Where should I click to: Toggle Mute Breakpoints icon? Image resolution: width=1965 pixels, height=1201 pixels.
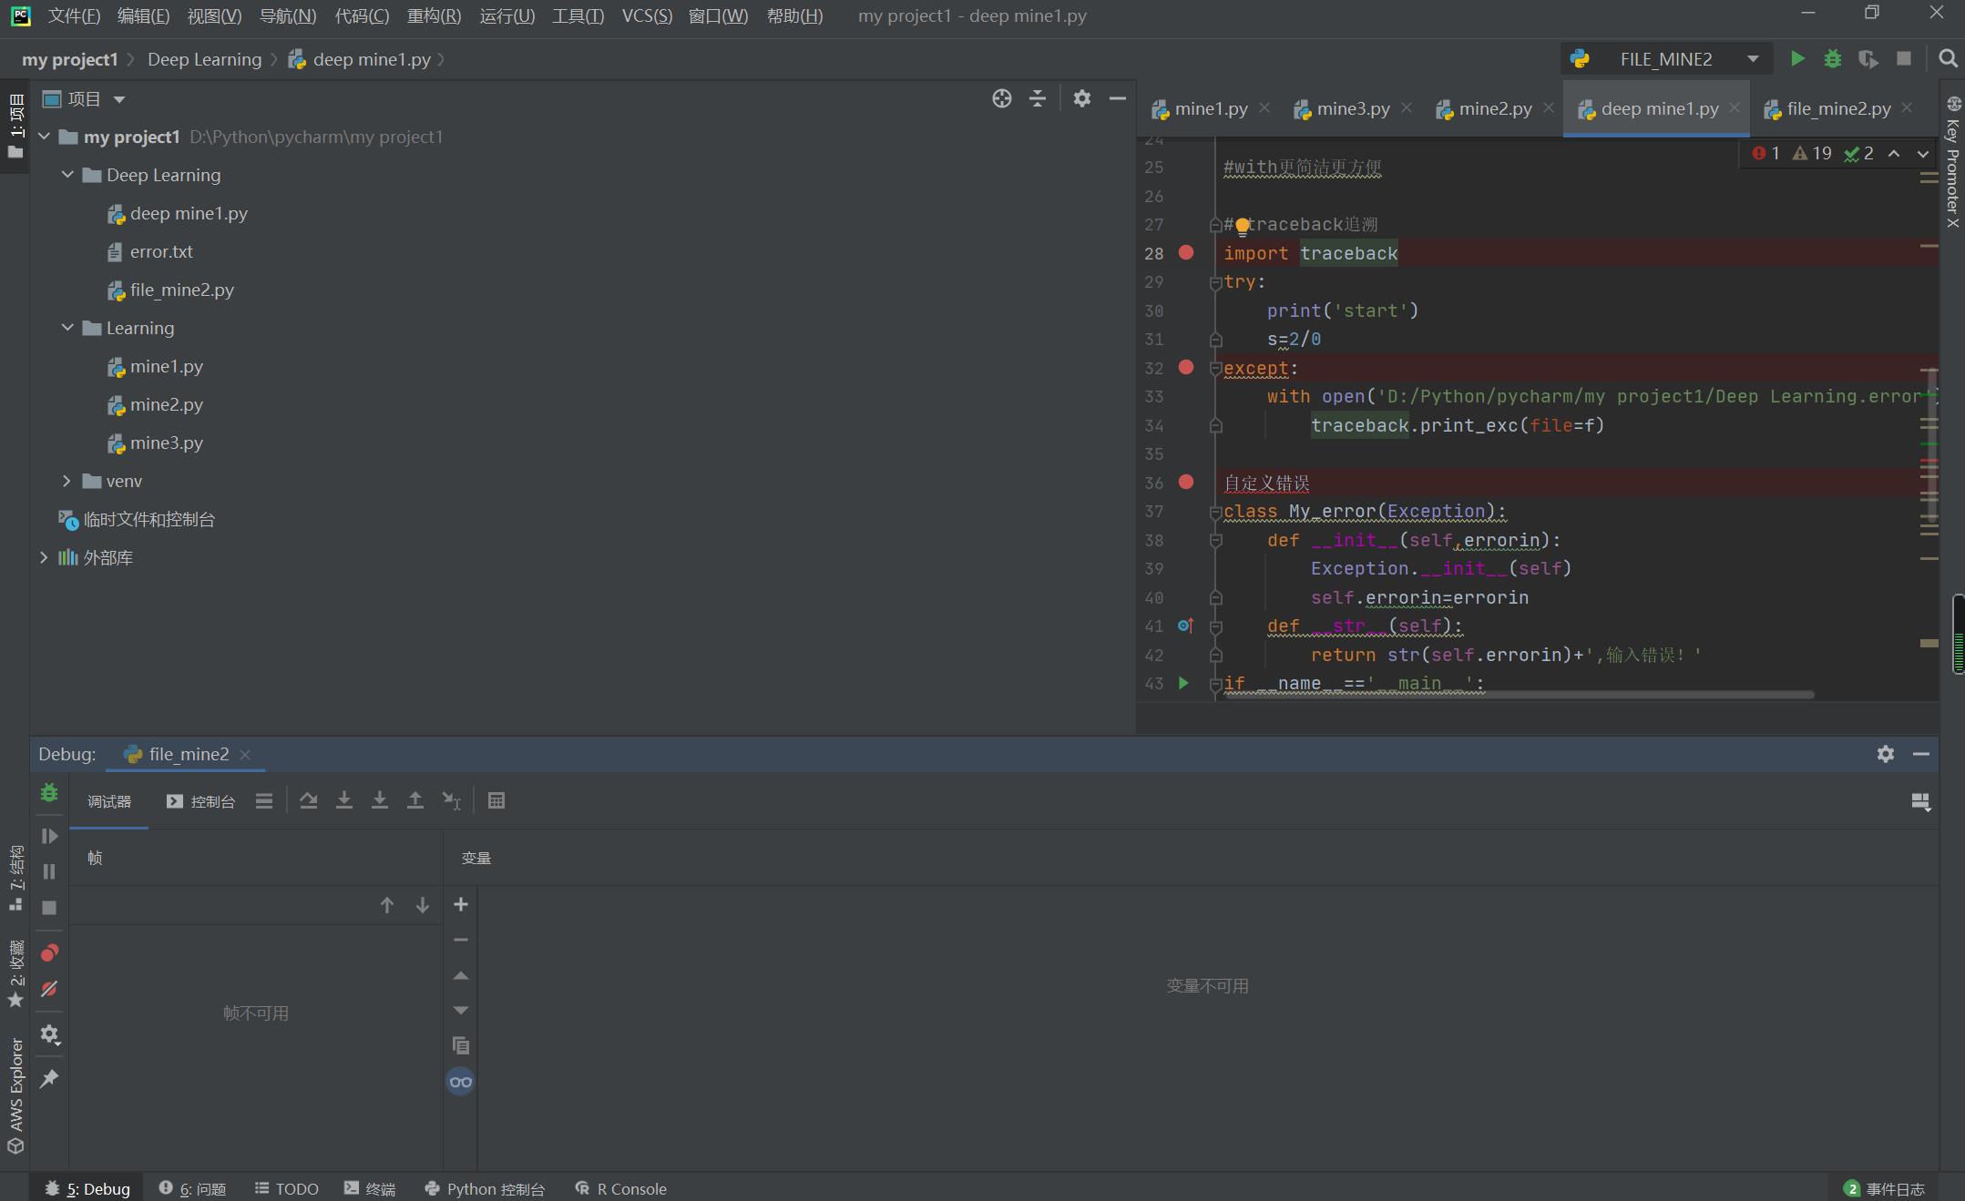click(49, 989)
